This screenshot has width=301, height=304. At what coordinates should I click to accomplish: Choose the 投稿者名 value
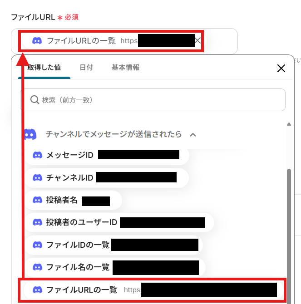[73, 200]
